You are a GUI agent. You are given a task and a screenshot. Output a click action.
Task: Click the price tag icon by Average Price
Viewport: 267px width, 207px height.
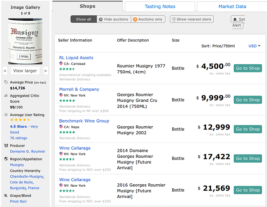pos(6,82)
